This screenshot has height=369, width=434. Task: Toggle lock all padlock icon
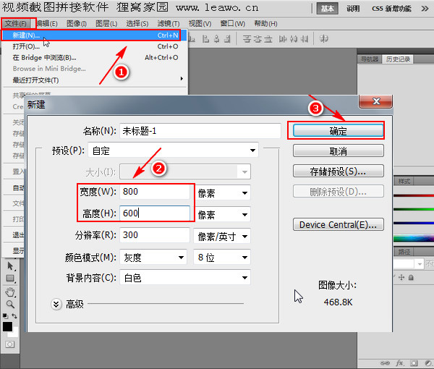411,277
